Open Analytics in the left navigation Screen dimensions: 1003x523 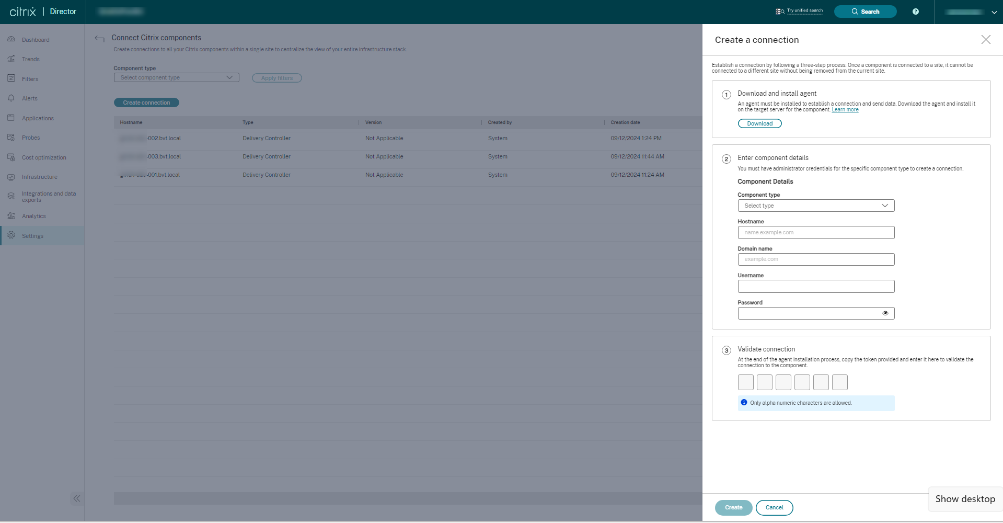pyautogui.click(x=33, y=216)
